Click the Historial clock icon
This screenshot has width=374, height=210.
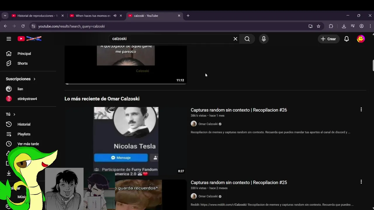(x=9, y=124)
